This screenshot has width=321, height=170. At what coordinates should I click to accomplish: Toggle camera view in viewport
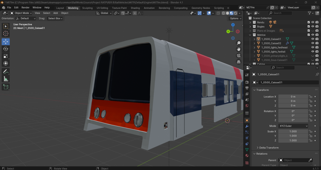pos(239,56)
